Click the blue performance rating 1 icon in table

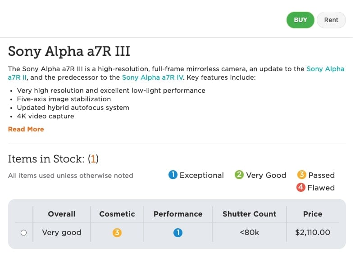(x=178, y=232)
